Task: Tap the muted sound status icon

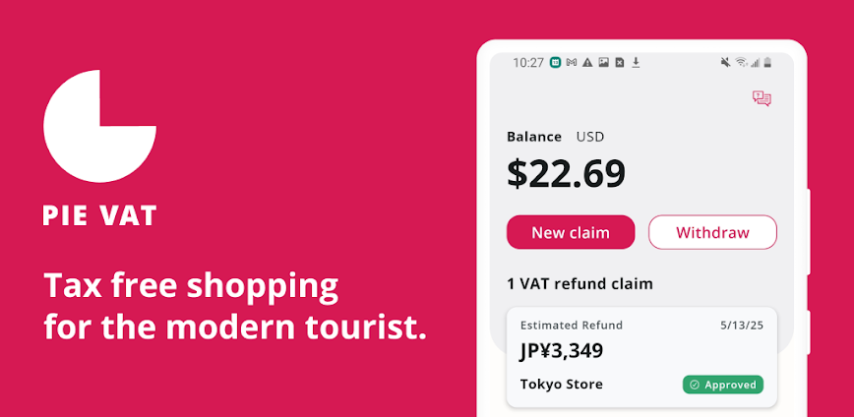Action: click(x=725, y=63)
